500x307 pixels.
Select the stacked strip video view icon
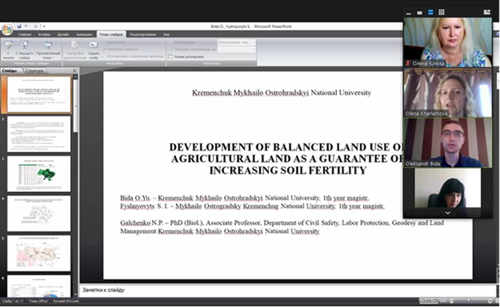tap(431, 13)
